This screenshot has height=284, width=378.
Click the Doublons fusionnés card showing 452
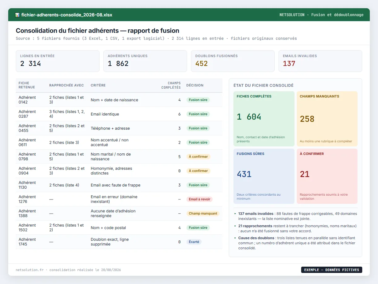click(233, 61)
